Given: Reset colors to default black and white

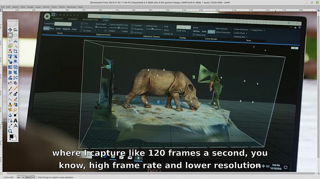Looking at the screenshot, I should (10, 140).
